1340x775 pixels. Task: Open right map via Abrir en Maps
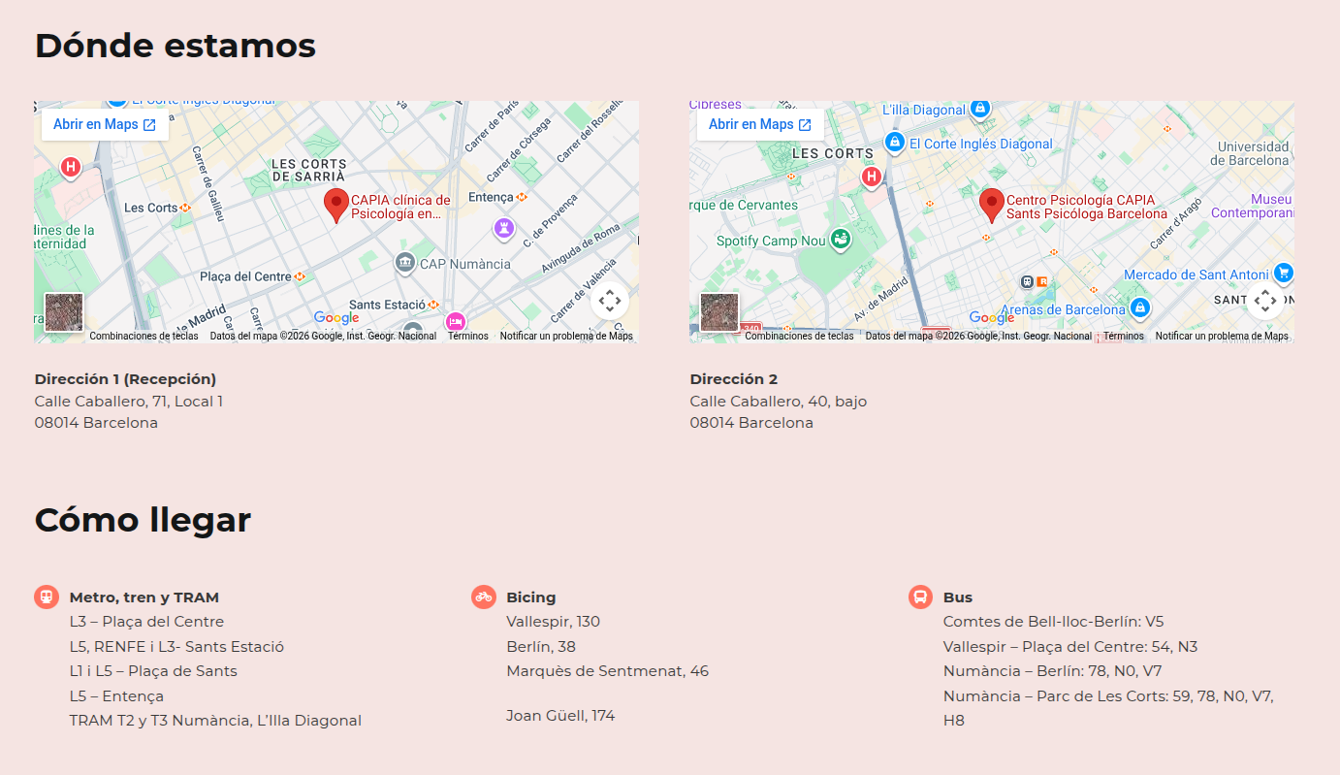point(760,124)
